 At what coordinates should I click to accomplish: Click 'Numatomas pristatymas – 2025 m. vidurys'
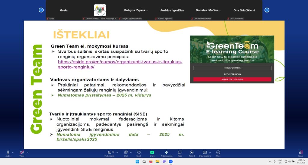(x=104, y=95)
